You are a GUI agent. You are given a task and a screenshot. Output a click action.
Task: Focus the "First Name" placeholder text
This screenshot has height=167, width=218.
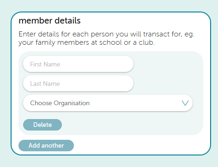click(45, 64)
